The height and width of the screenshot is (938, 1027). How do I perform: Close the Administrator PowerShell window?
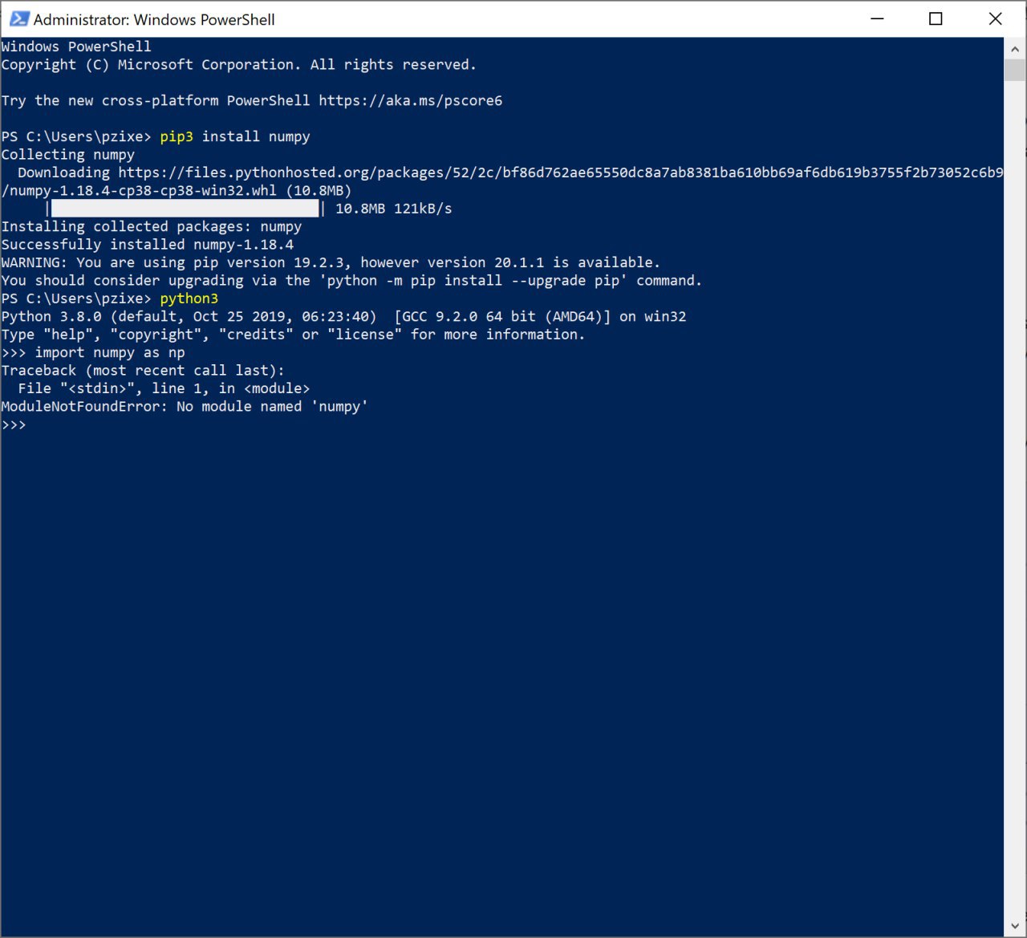pyautogui.click(x=995, y=18)
